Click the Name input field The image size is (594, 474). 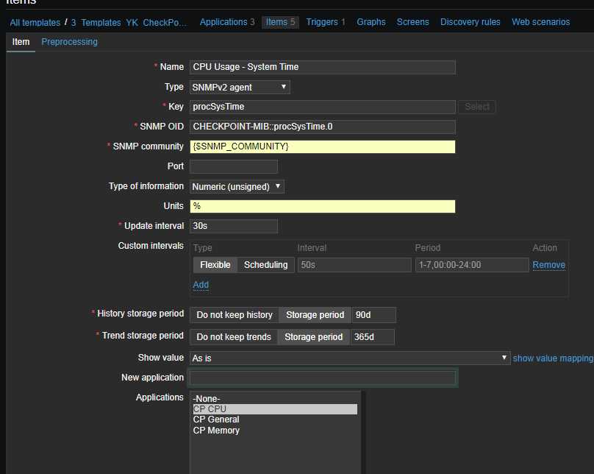pos(322,67)
